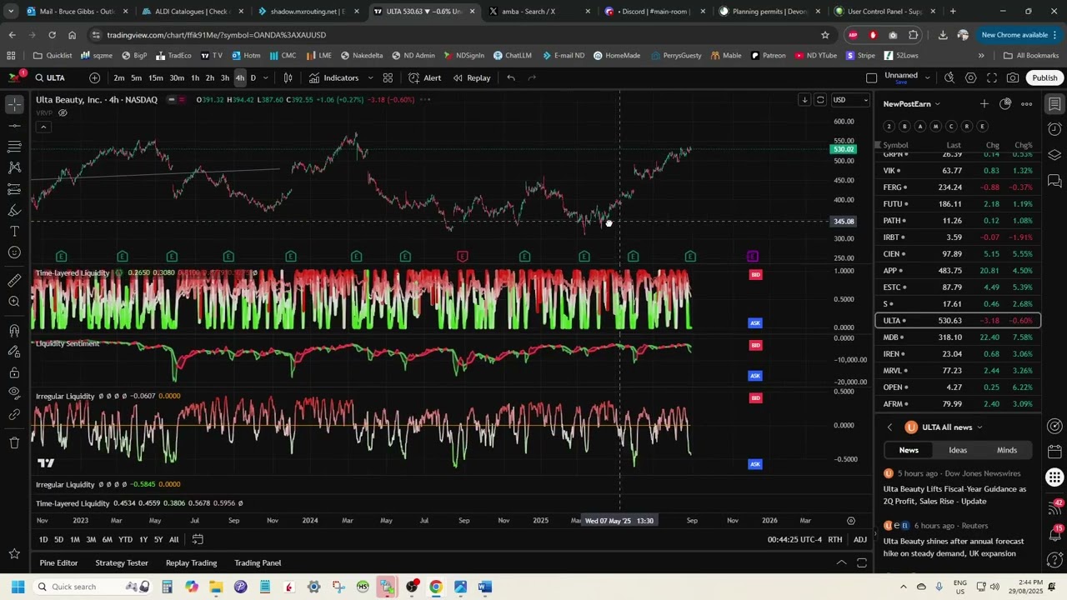Remove objects using the trash icon

14,442
